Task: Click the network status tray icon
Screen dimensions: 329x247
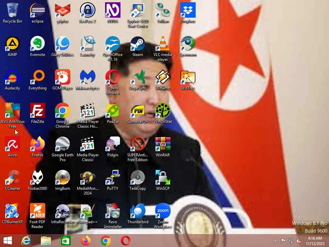Action: pyautogui.click(x=291, y=241)
